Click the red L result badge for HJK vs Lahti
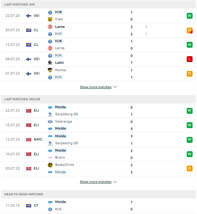 pyautogui.click(x=190, y=59)
